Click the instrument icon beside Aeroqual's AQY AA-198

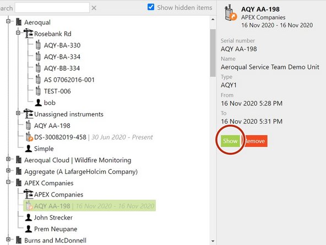pos(28,125)
